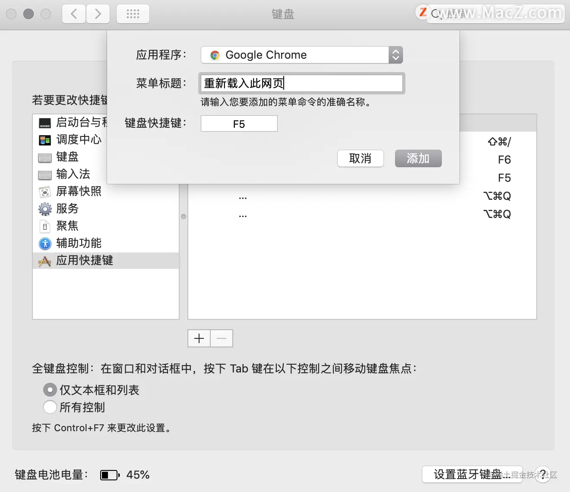570x492 pixels.
Task: Add a shortcut with the plus button
Action: 199,338
